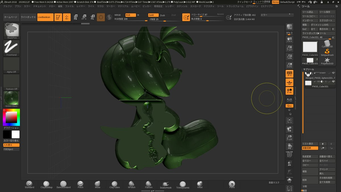The width and height of the screenshot is (341, 192).
Task: Hide the PM3D_Cube3D1 subtool via eye icon
Action: coord(333,82)
